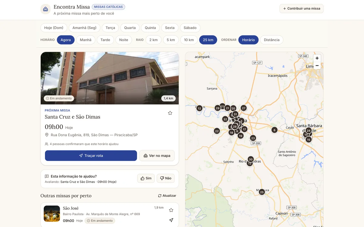Select map marker 32
The height and width of the screenshot is (227, 364).
(x=225, y=119)
